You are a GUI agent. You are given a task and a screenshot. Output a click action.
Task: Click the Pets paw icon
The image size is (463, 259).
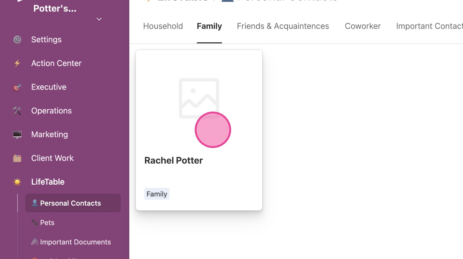point(35,222)
